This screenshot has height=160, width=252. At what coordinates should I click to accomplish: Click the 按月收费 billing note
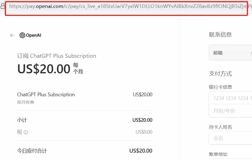coord(26,102)
